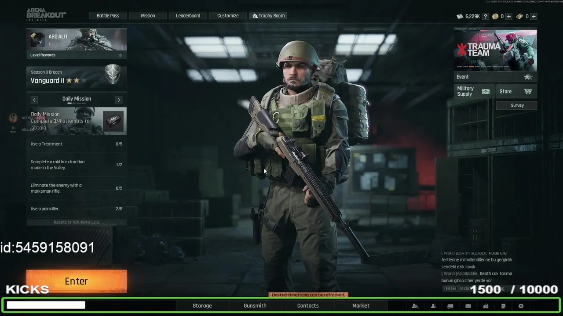Click the ABO.ALI1 player profile card

(77, 40)
